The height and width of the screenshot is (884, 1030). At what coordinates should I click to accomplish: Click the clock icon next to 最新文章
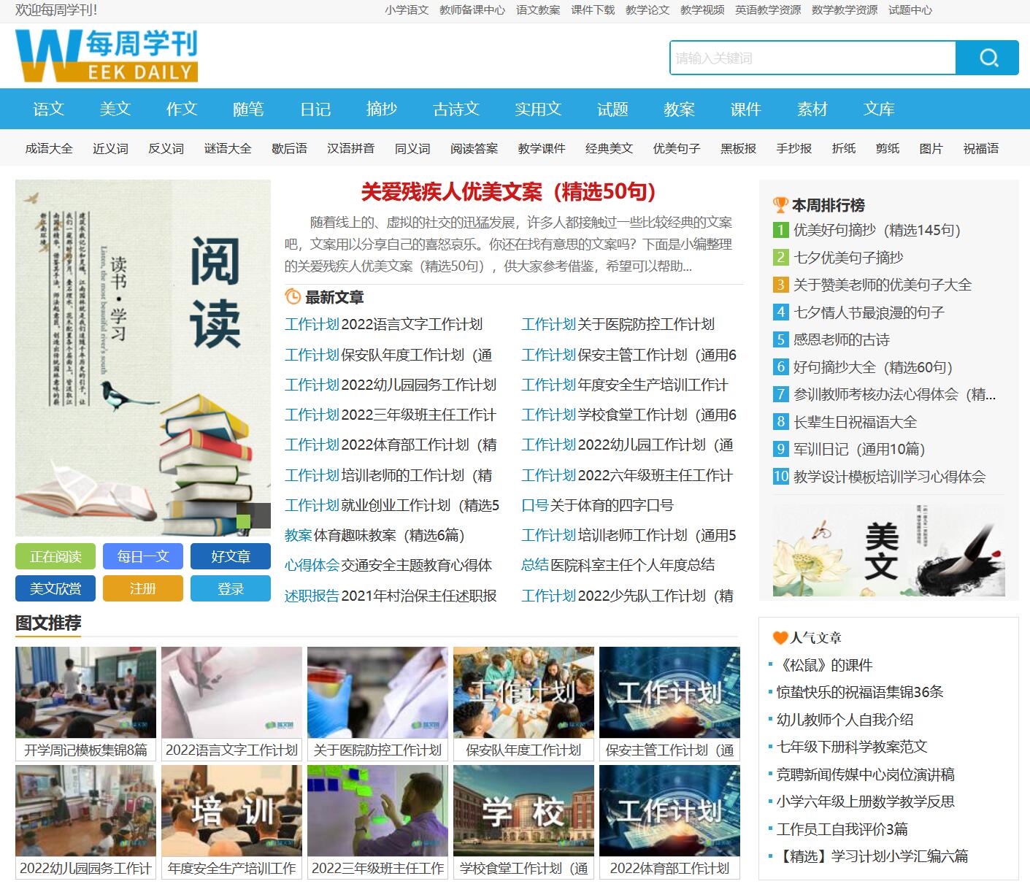click(x=291, y=297)
